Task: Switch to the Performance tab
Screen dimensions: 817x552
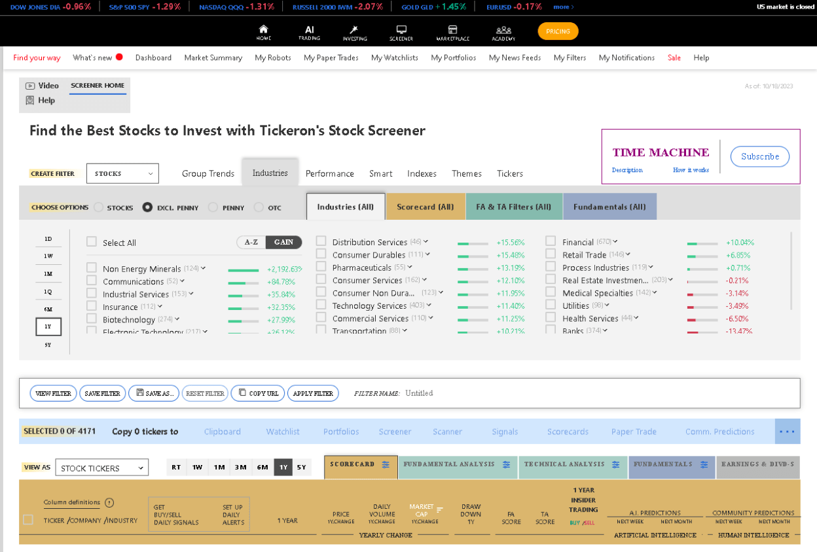Action: click(330, 173)
